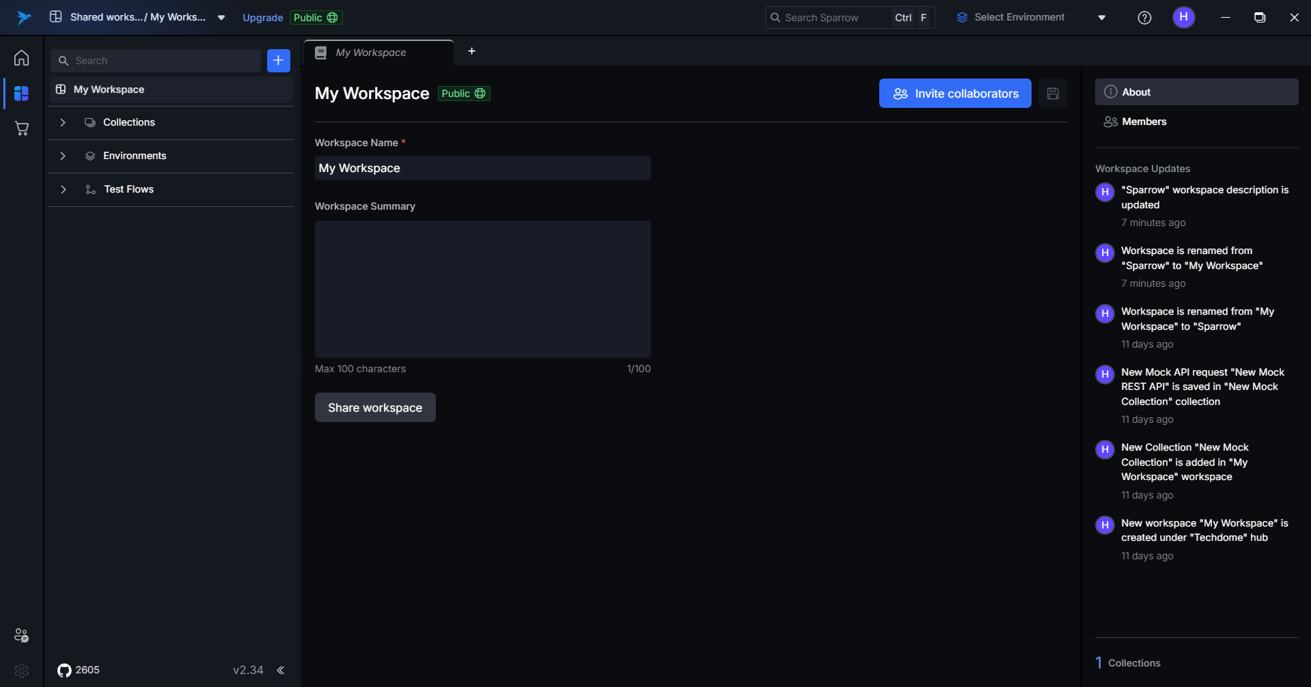Image resolution: width=1311 pixels, height=687 pixels.
Task: Click the Invite collaborators button
Action: point(954,94)
